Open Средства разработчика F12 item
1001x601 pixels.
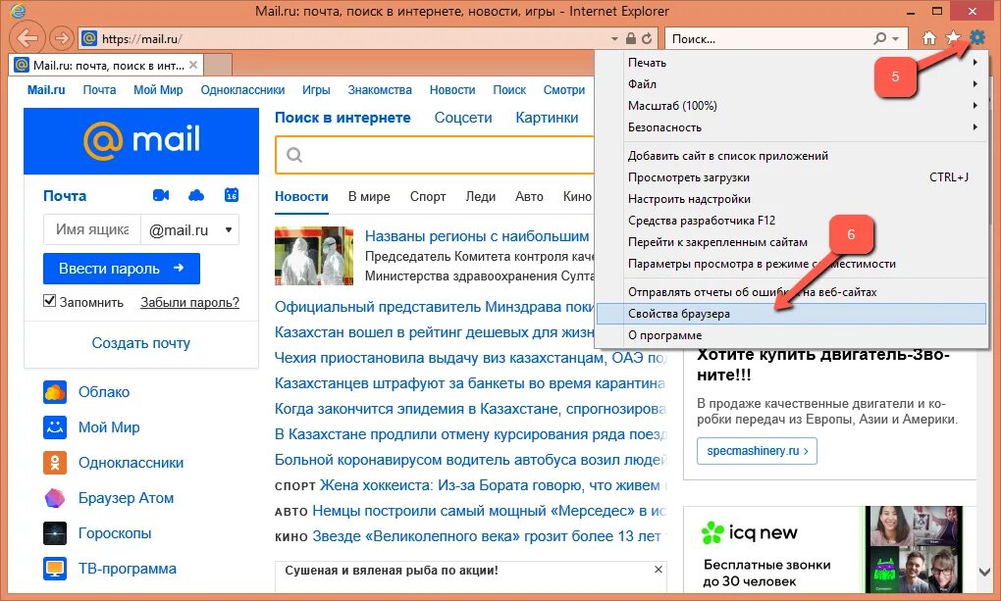click(x=791, y=221)
